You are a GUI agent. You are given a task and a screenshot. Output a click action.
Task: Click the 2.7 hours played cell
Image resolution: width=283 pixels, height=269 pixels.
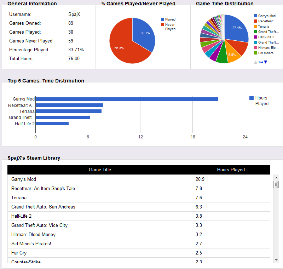(x=231, y=244)
